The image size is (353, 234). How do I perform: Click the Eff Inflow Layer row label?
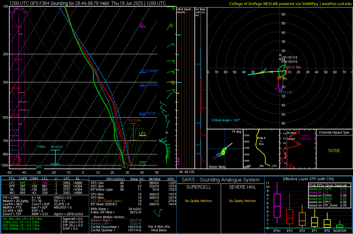click(x=102, y=189)
